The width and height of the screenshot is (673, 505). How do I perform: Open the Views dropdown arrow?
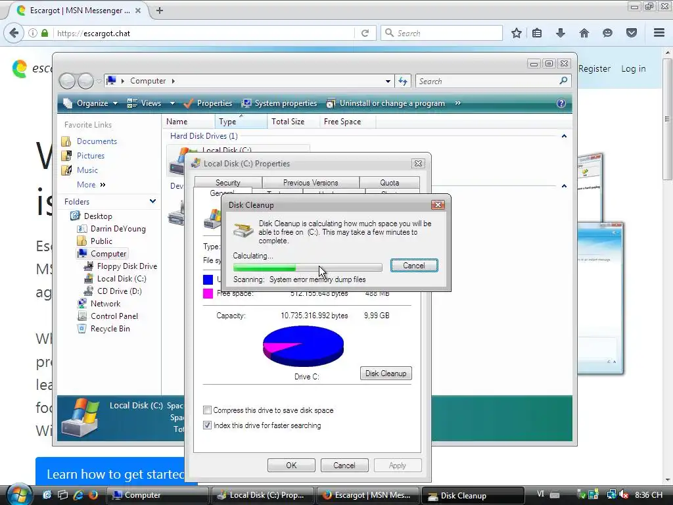(x=172, y=103)
